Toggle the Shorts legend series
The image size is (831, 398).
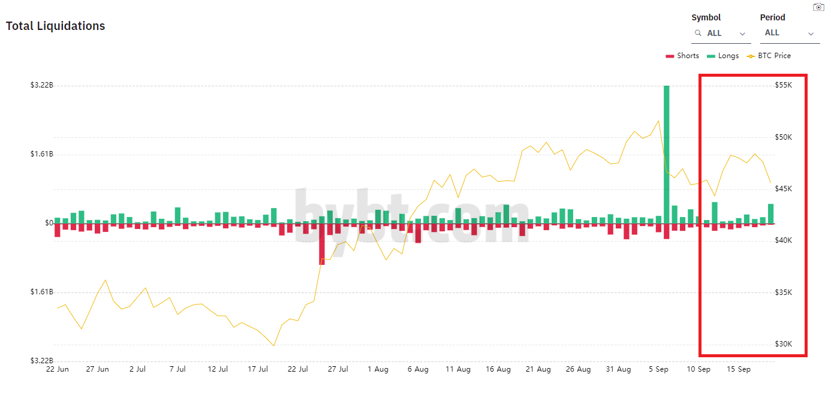682,56
